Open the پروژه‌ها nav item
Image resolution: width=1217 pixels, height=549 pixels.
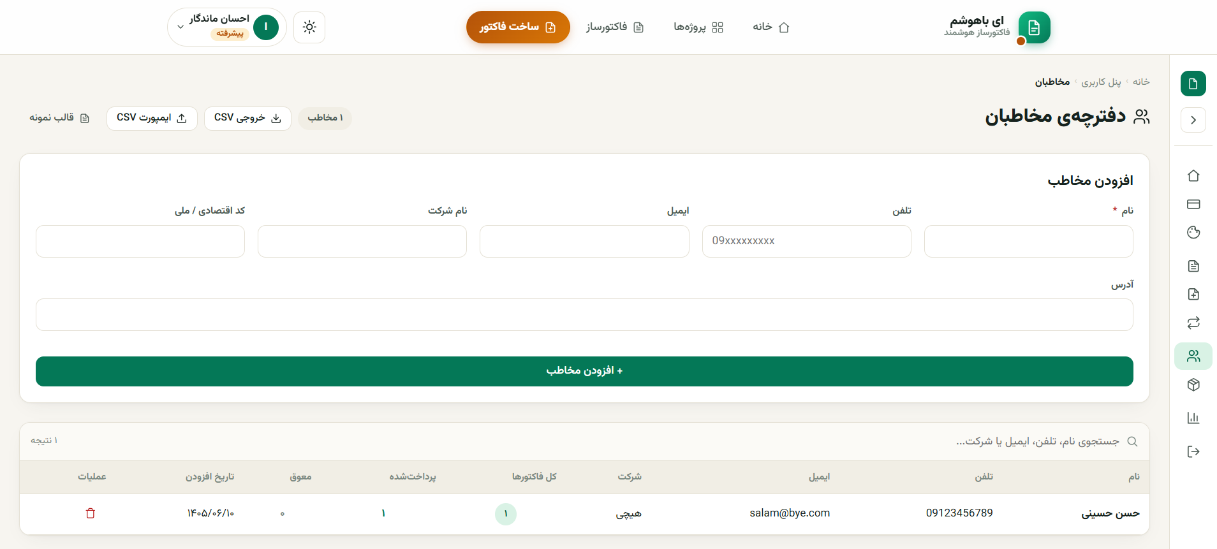698,27
